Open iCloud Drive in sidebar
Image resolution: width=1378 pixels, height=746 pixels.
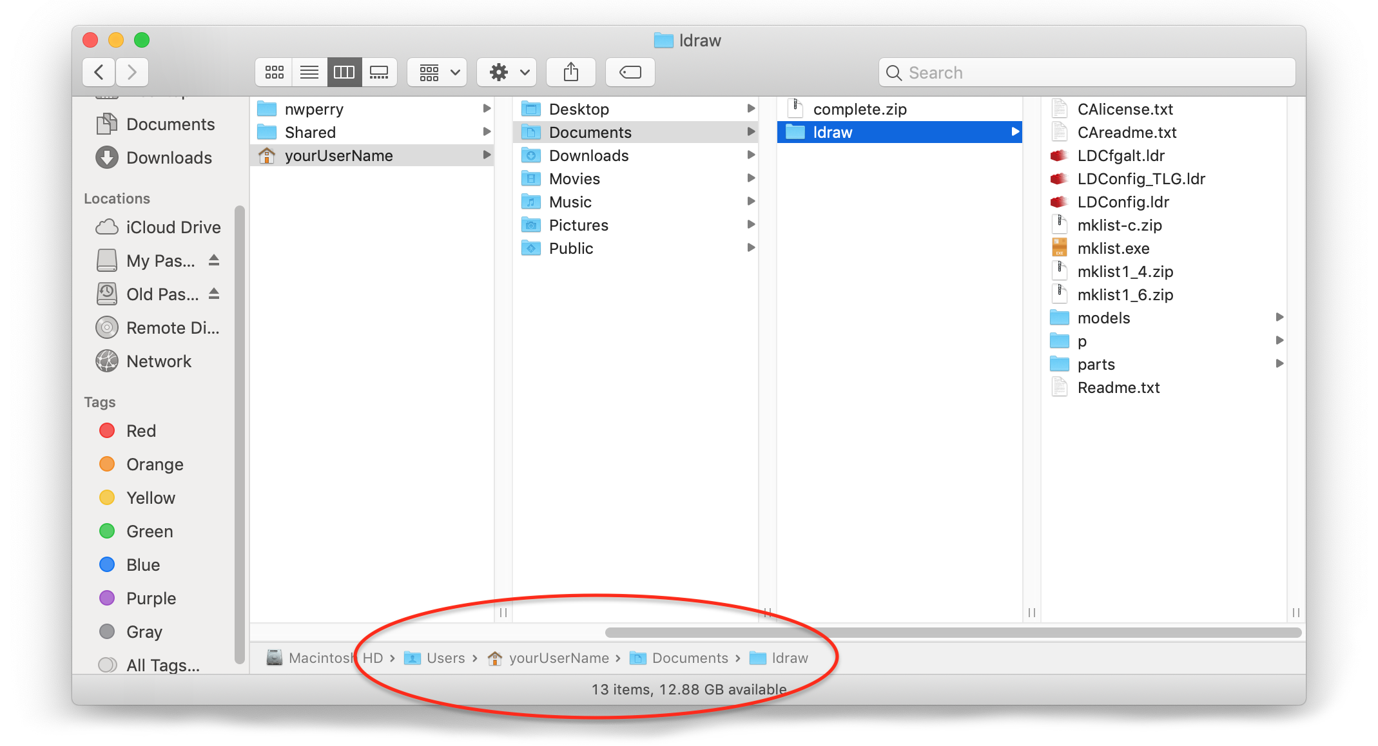pyautogui.click(x=173, y=227)
